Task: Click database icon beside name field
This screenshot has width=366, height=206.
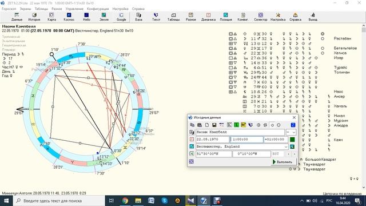Action: pos(192,132)
